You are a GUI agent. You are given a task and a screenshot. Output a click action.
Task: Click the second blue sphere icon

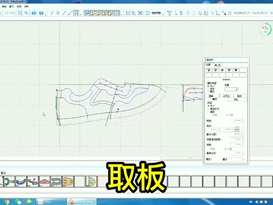click(x=41, y=13)
